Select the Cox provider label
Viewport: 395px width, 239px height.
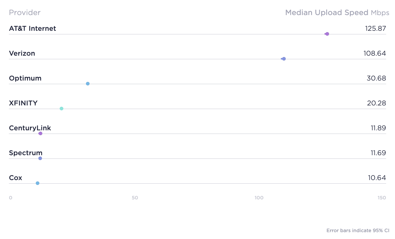(x=15, y=178)
